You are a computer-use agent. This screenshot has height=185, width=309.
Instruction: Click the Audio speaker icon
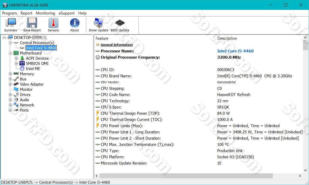click(16, 100)
